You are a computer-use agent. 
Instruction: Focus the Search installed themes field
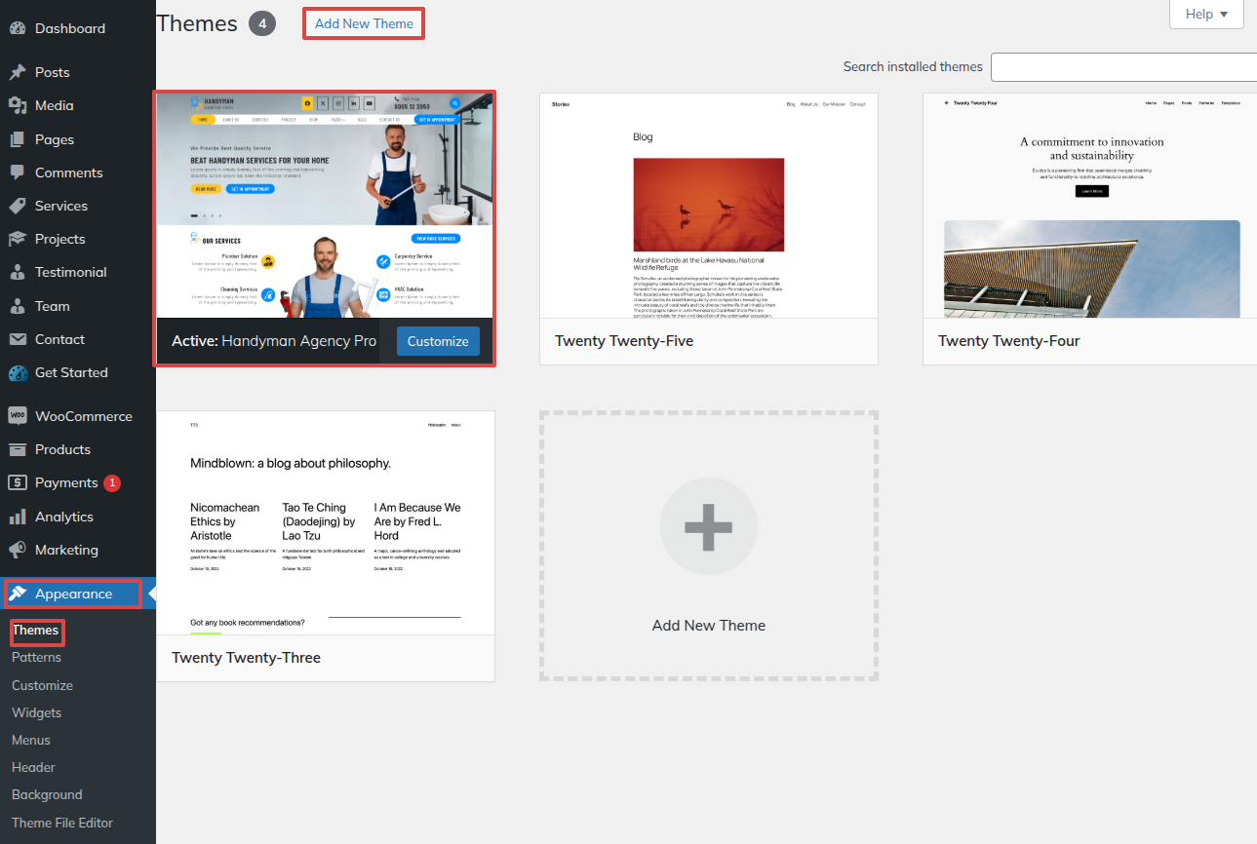(x=1123, y=66)
